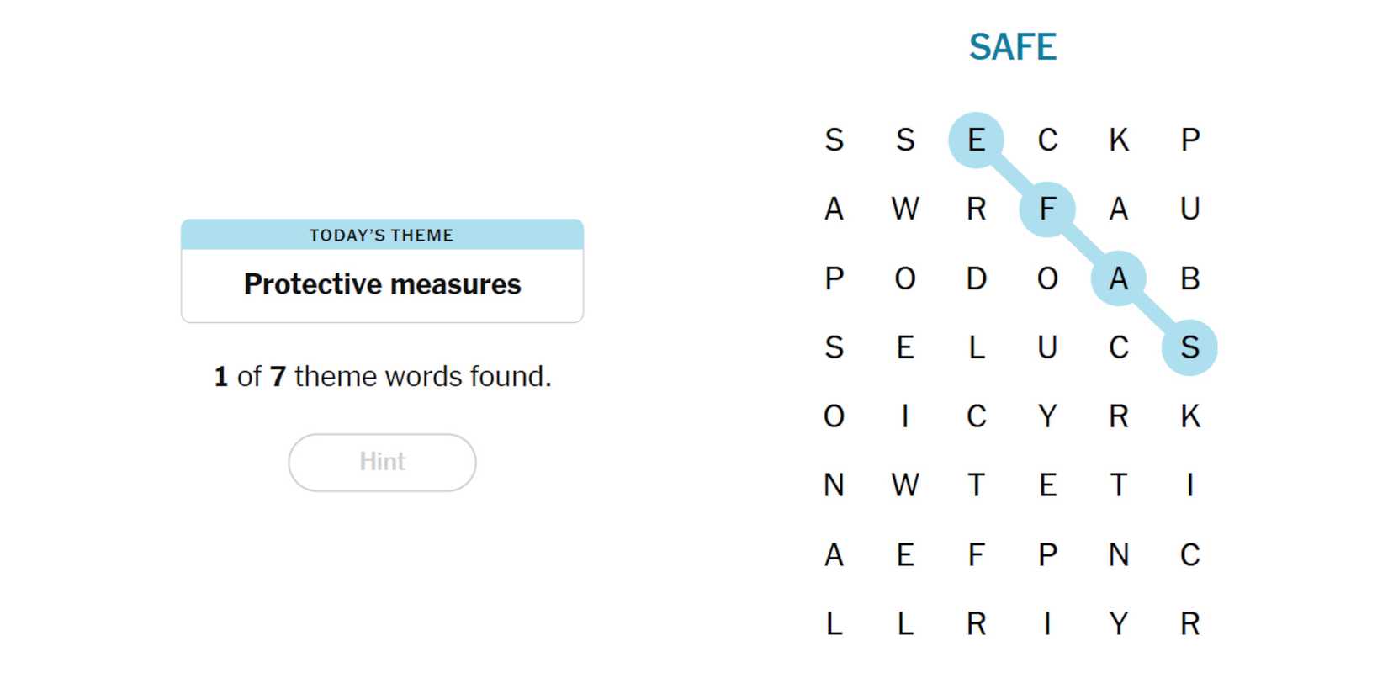Click the theme words found counter
The image size is (1388, 694).
click(383, 376)
